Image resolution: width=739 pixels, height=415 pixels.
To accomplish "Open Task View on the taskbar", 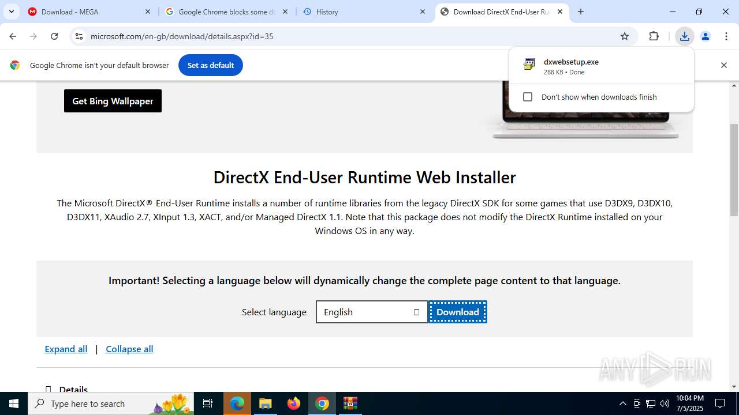I will (208, 403).
